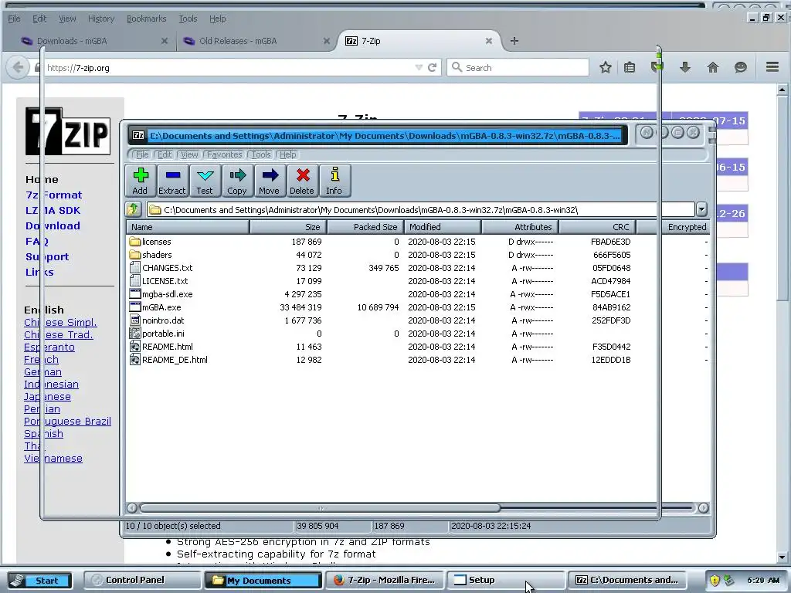
Task: Click horizontal scrollbar left arrow in 7-Zip
Action: pos(132,508)
